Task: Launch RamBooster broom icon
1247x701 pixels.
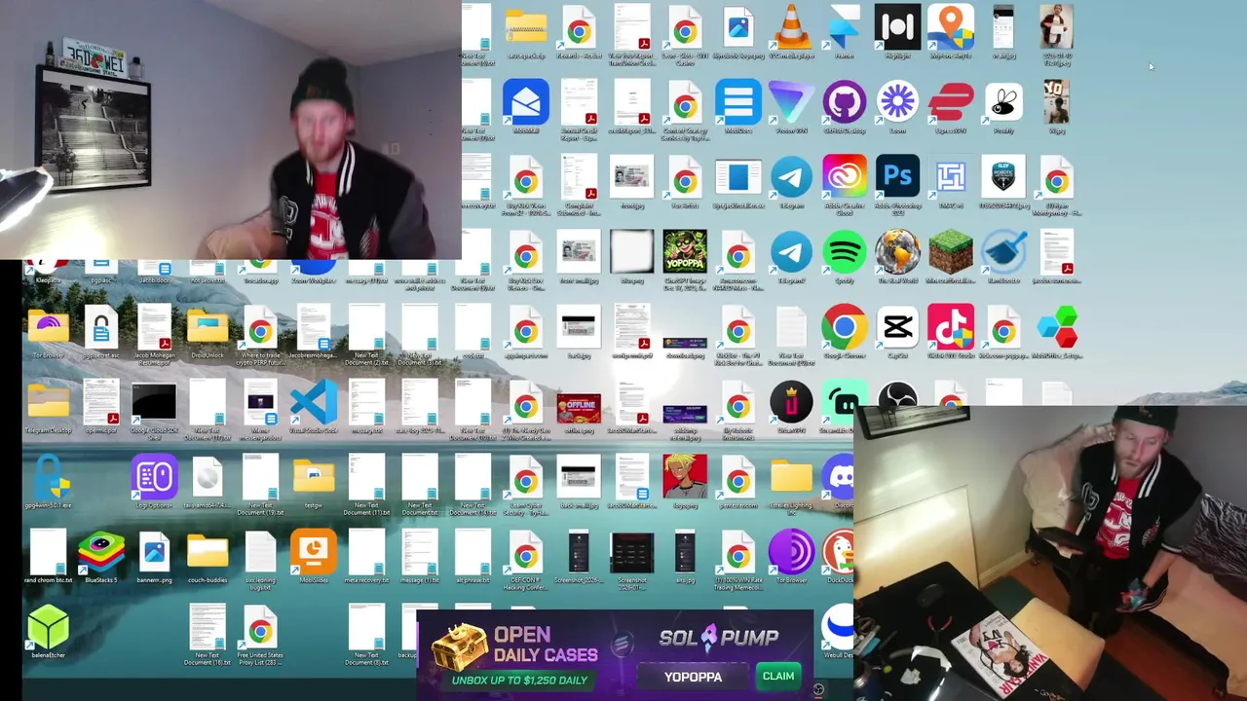Action: point(1003,253)
